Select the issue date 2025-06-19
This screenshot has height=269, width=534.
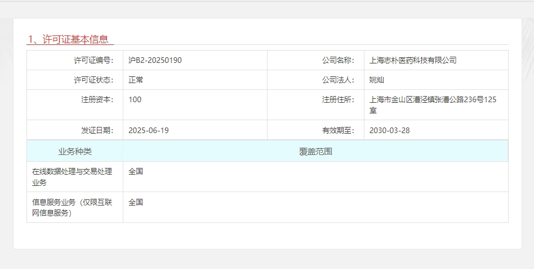click(x=149, y=130)
